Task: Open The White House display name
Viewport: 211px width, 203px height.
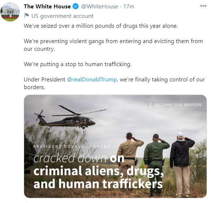Action: click(x=47, y=7)
